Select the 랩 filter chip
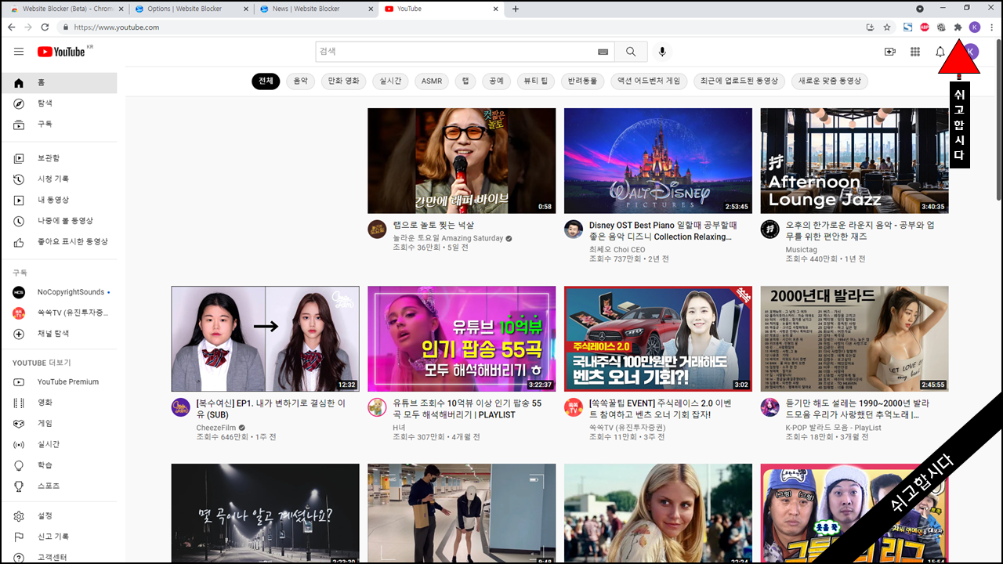This screenshot has height=564, width=1003. click(465, 81)
